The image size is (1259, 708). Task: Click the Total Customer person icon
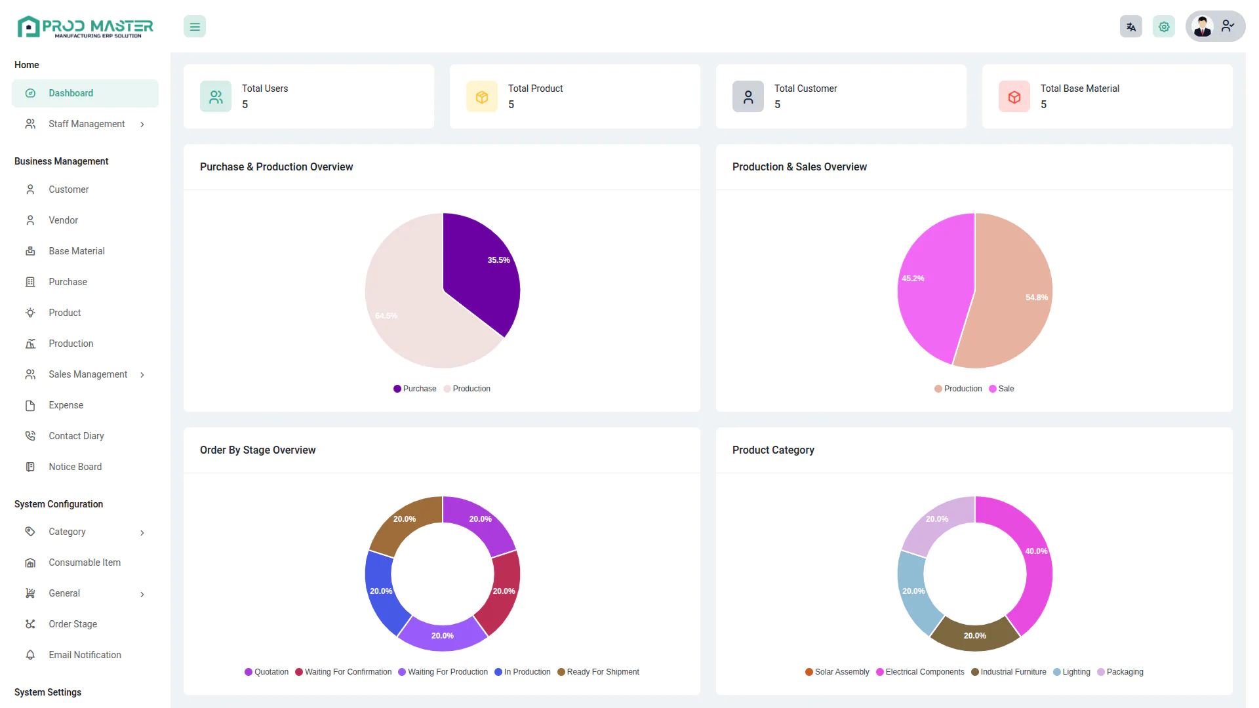pyautogui.click(x=748, y=97)
